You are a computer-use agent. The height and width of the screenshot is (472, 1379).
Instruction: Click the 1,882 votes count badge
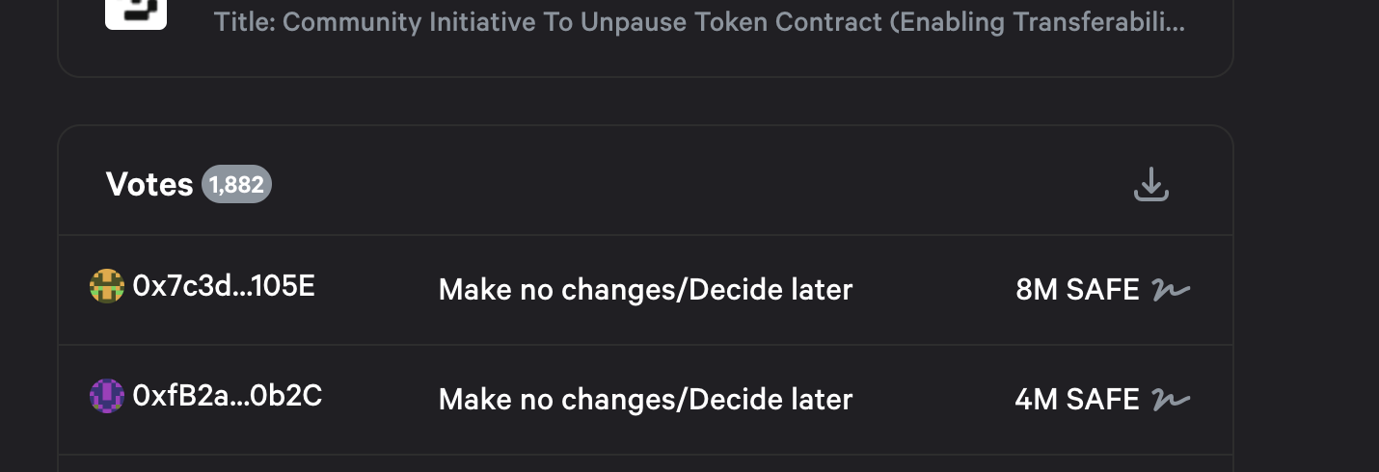[236, 185]
